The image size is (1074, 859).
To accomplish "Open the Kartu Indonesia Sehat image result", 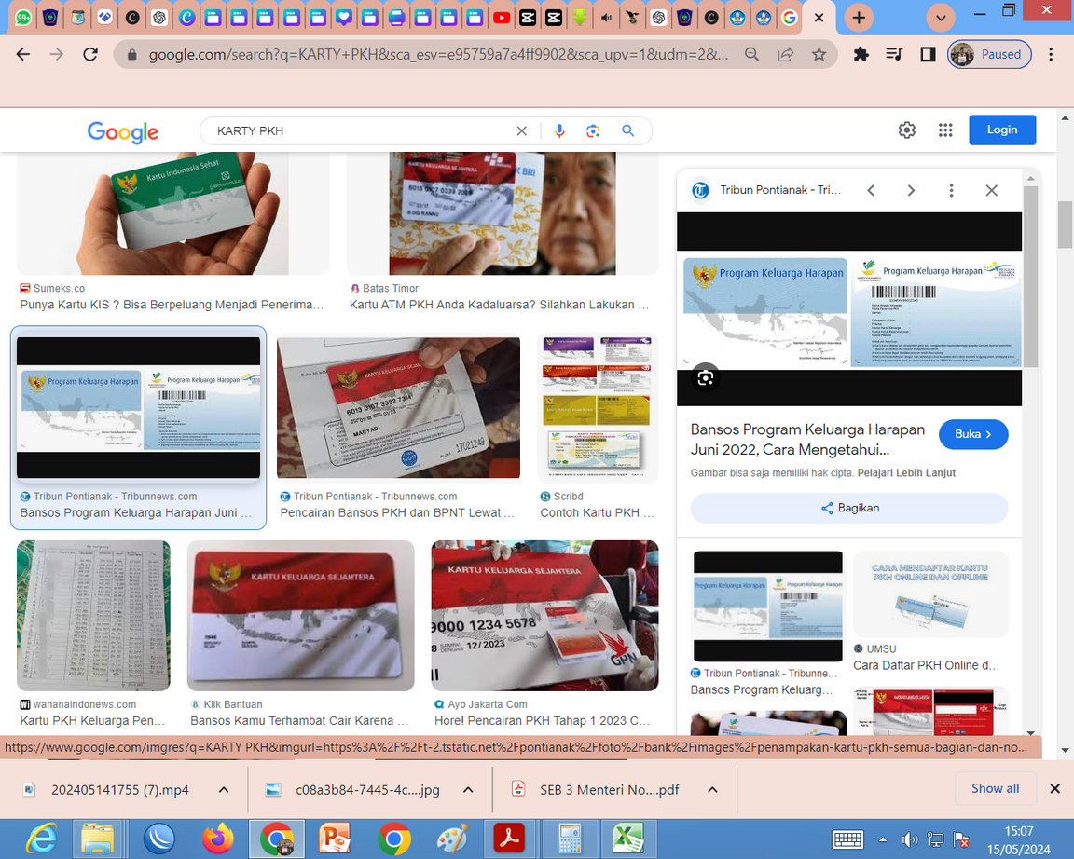I will coord(173,213).
